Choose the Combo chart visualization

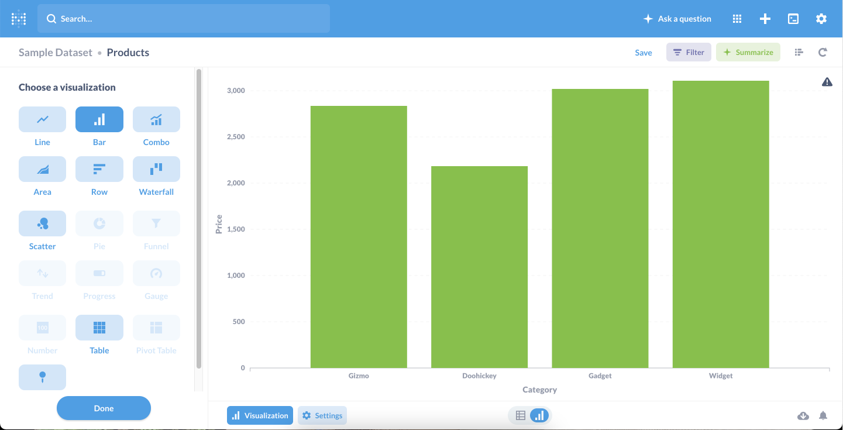pos(156,119)
